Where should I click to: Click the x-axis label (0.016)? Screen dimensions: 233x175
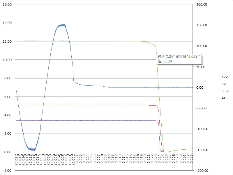(x=16, y=159)
